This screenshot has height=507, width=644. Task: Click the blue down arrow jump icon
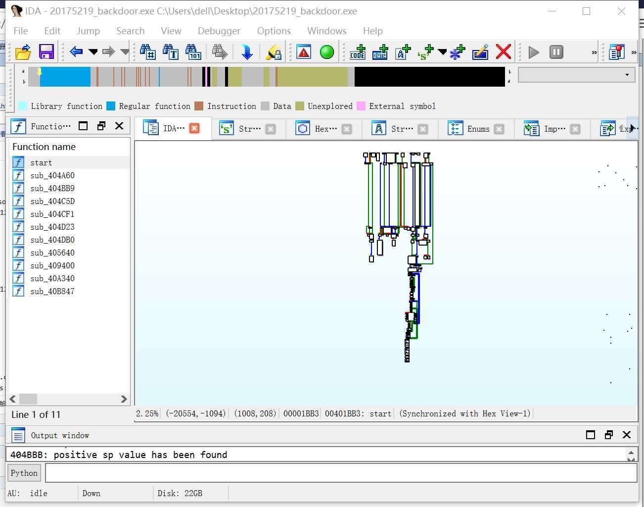point(247,51)
